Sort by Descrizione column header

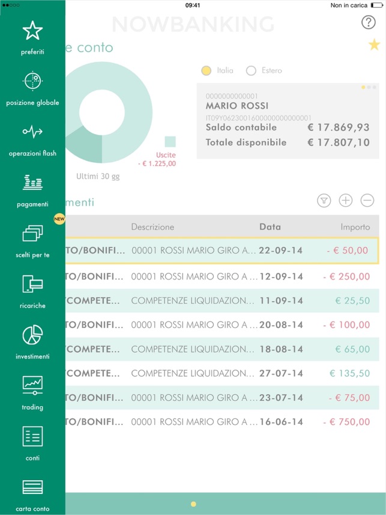[x=152, y=227]
